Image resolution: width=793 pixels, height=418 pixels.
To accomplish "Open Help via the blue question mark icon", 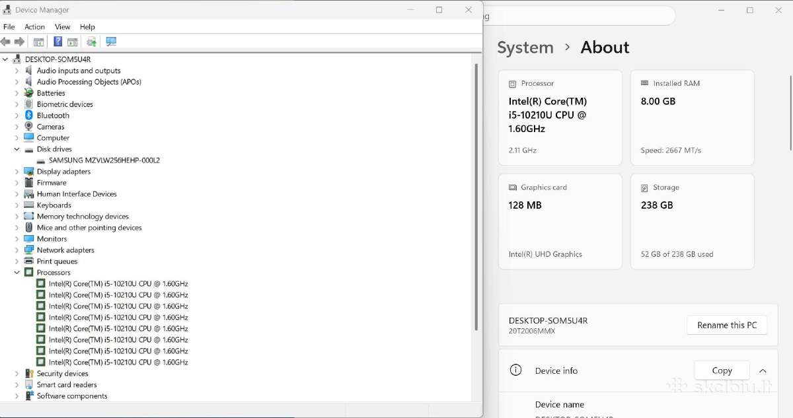I will (x=58, y=42).
